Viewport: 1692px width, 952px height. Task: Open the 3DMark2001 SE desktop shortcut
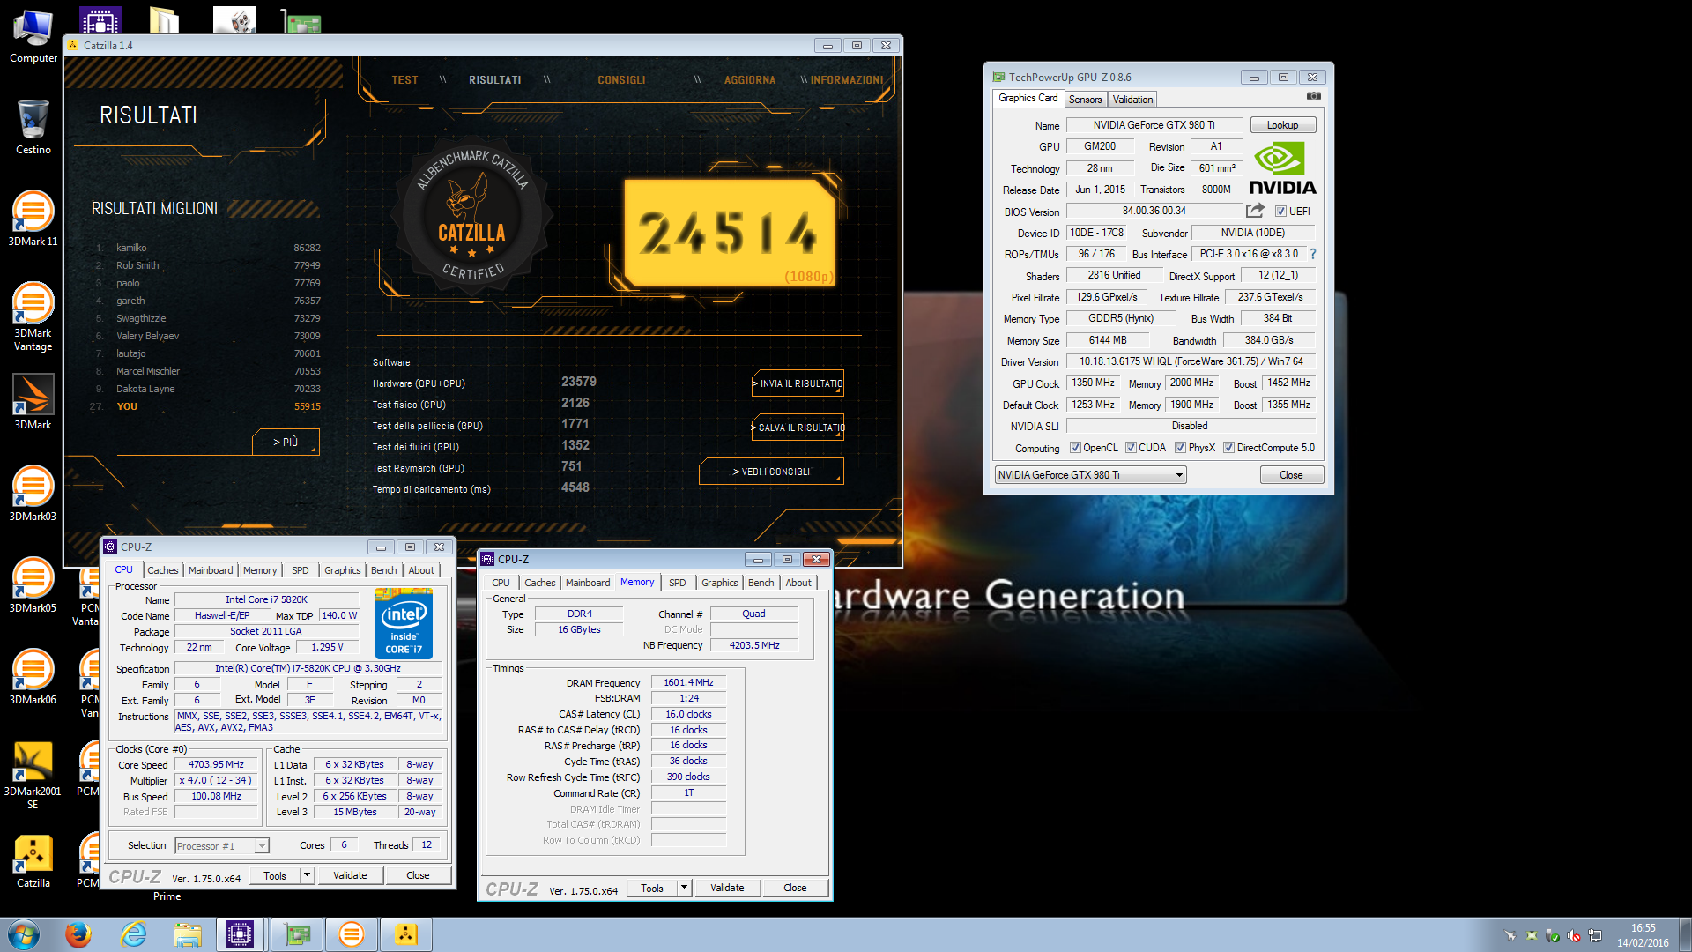(x=33, y=774)
